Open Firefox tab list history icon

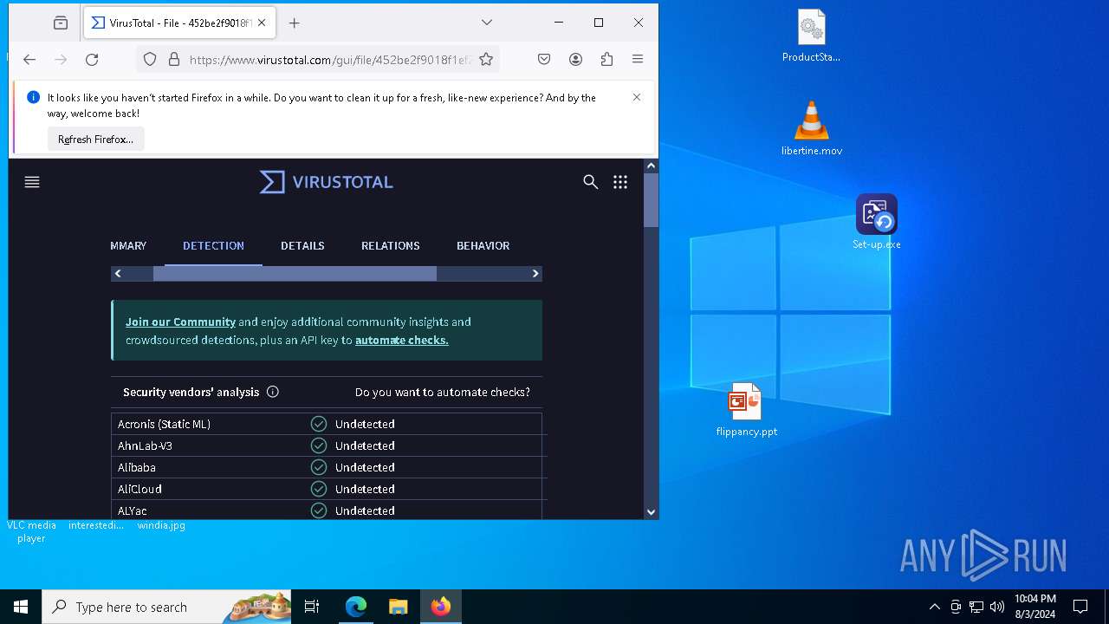pyautogui.click(x=61, y=23)
